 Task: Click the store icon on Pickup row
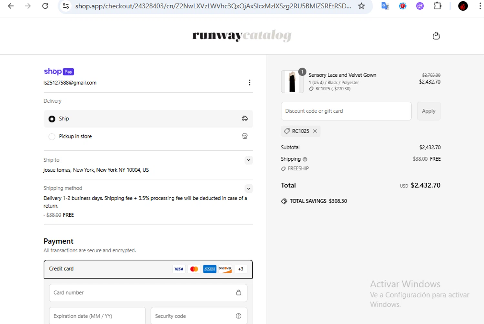(245, 136)
